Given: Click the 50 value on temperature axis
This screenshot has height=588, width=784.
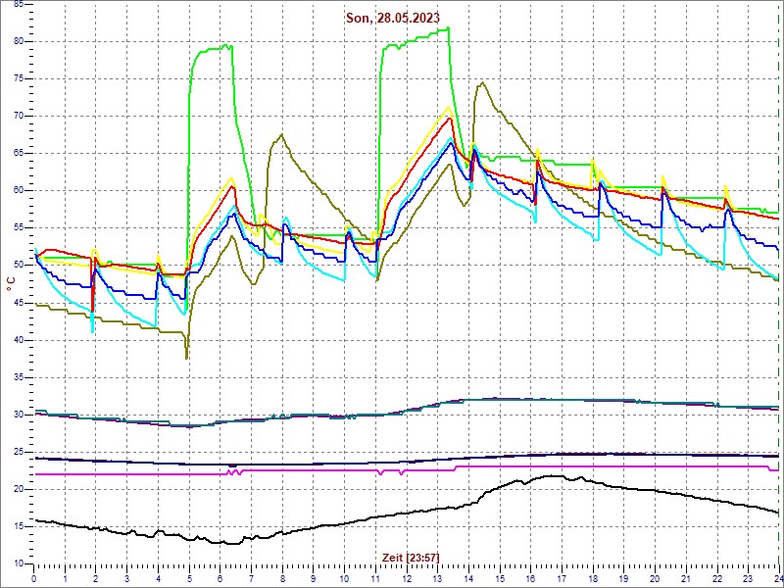Looking at the screenshot, I should (19, 265).
